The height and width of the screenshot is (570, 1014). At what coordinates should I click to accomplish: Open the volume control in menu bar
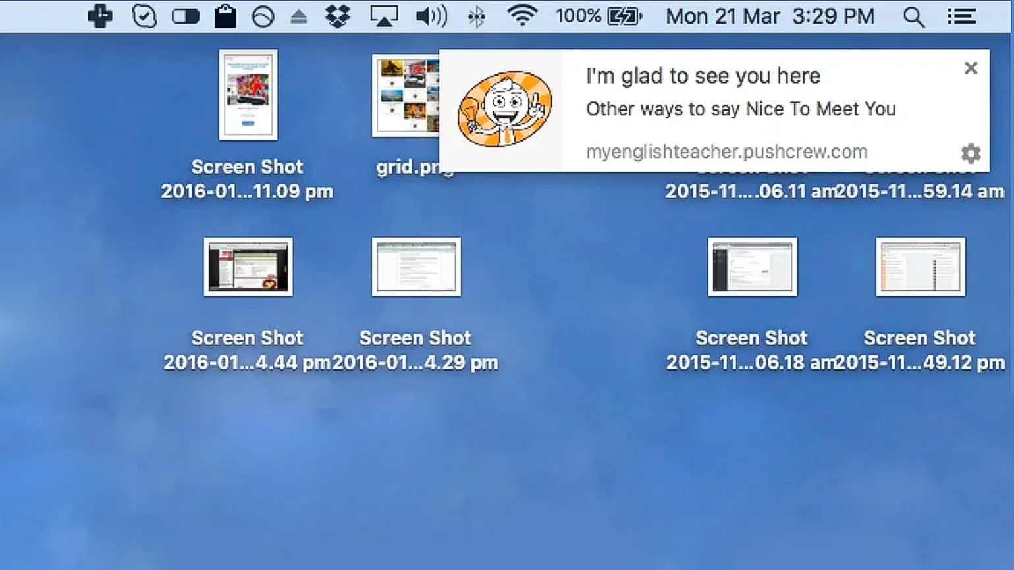[x=431, y=16]
